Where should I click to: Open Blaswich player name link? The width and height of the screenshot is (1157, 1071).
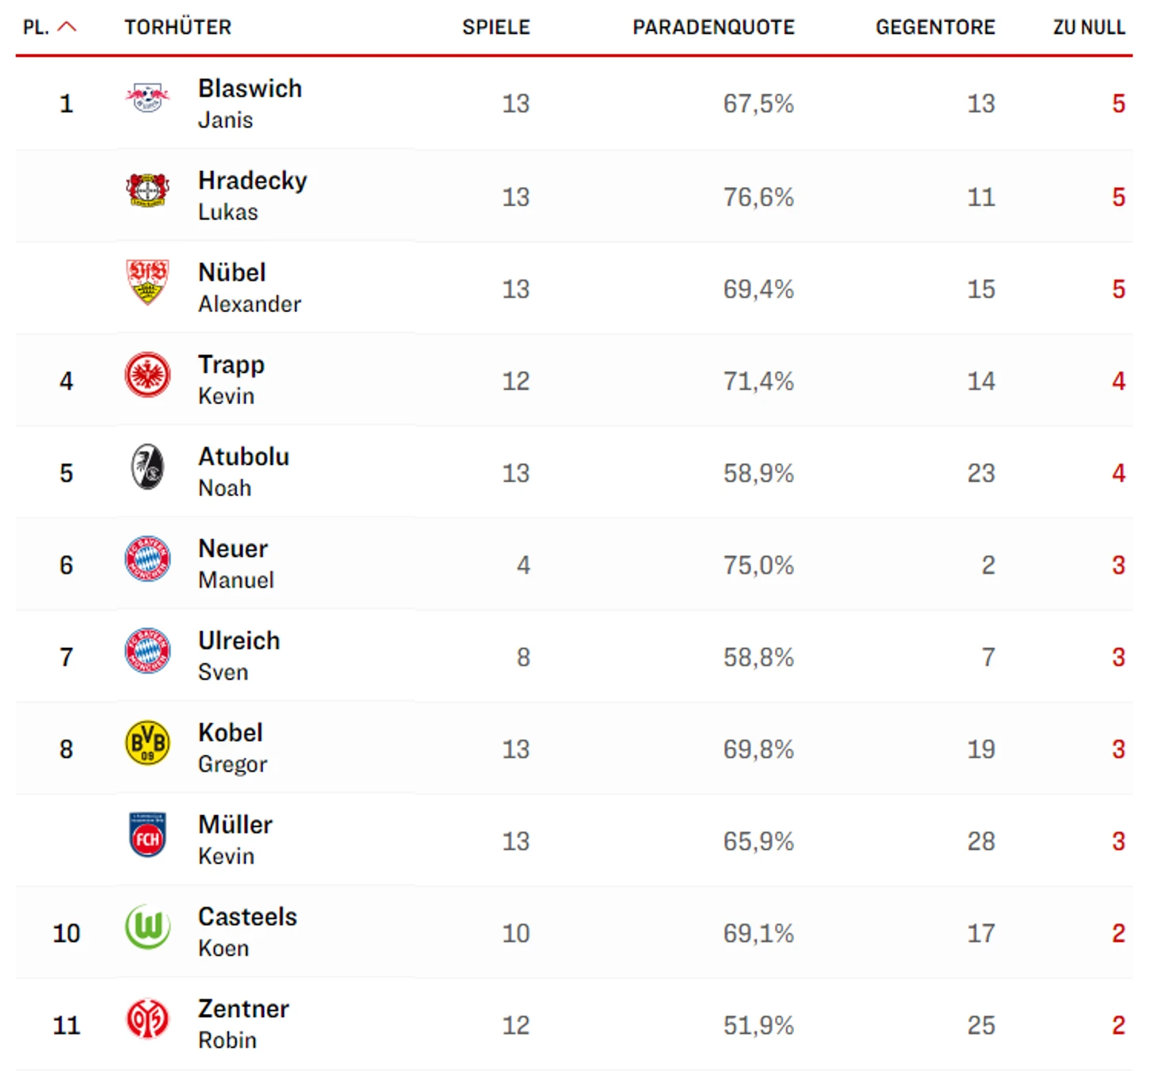click(x=250, y=89)
